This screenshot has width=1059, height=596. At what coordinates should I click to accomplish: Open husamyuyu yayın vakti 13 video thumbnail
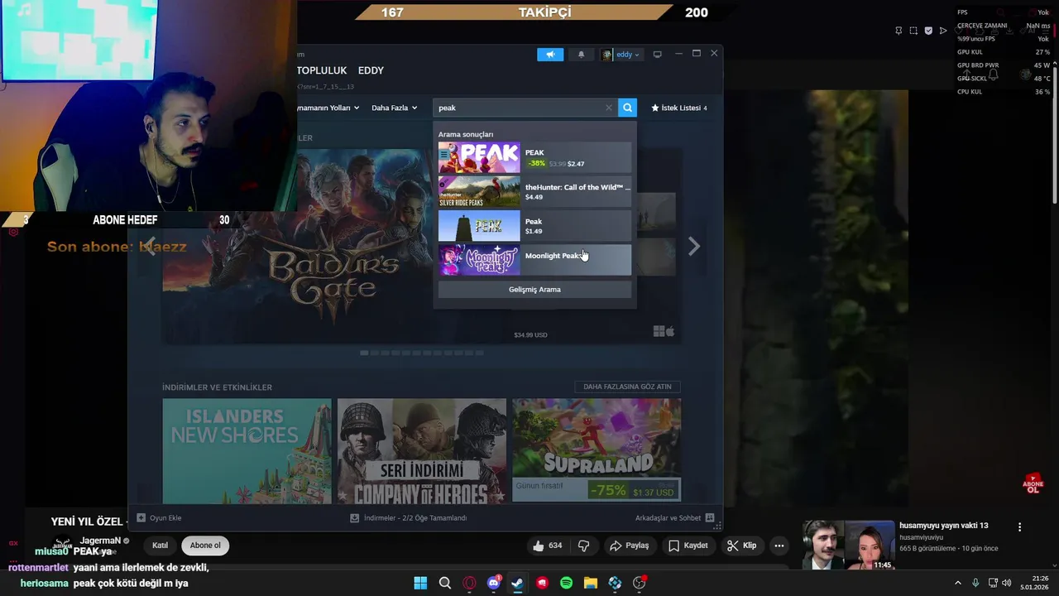(x=850, y=545)
